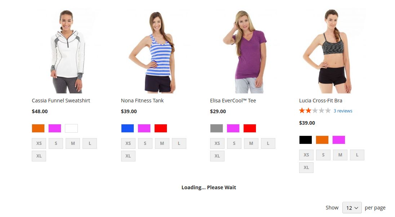The width and height of the screenshot is (395, 217).
Task: Select size XS for Cassia Funnel Sweatshirt
Action: (39, 143)
